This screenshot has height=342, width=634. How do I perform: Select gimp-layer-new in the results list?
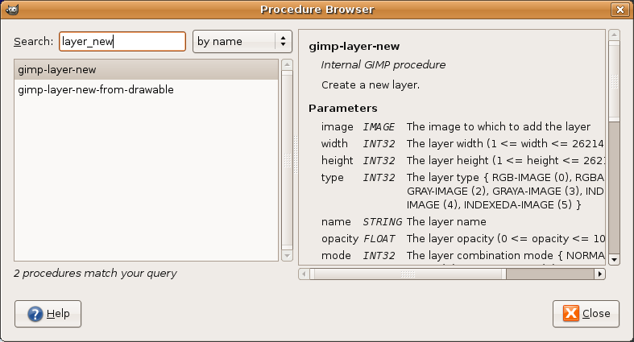(146, 69)
